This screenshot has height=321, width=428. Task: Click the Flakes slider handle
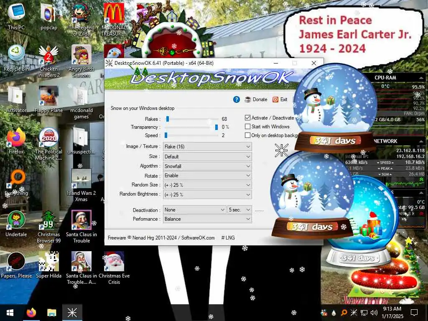pyautogui.click(x=168, y=119)
